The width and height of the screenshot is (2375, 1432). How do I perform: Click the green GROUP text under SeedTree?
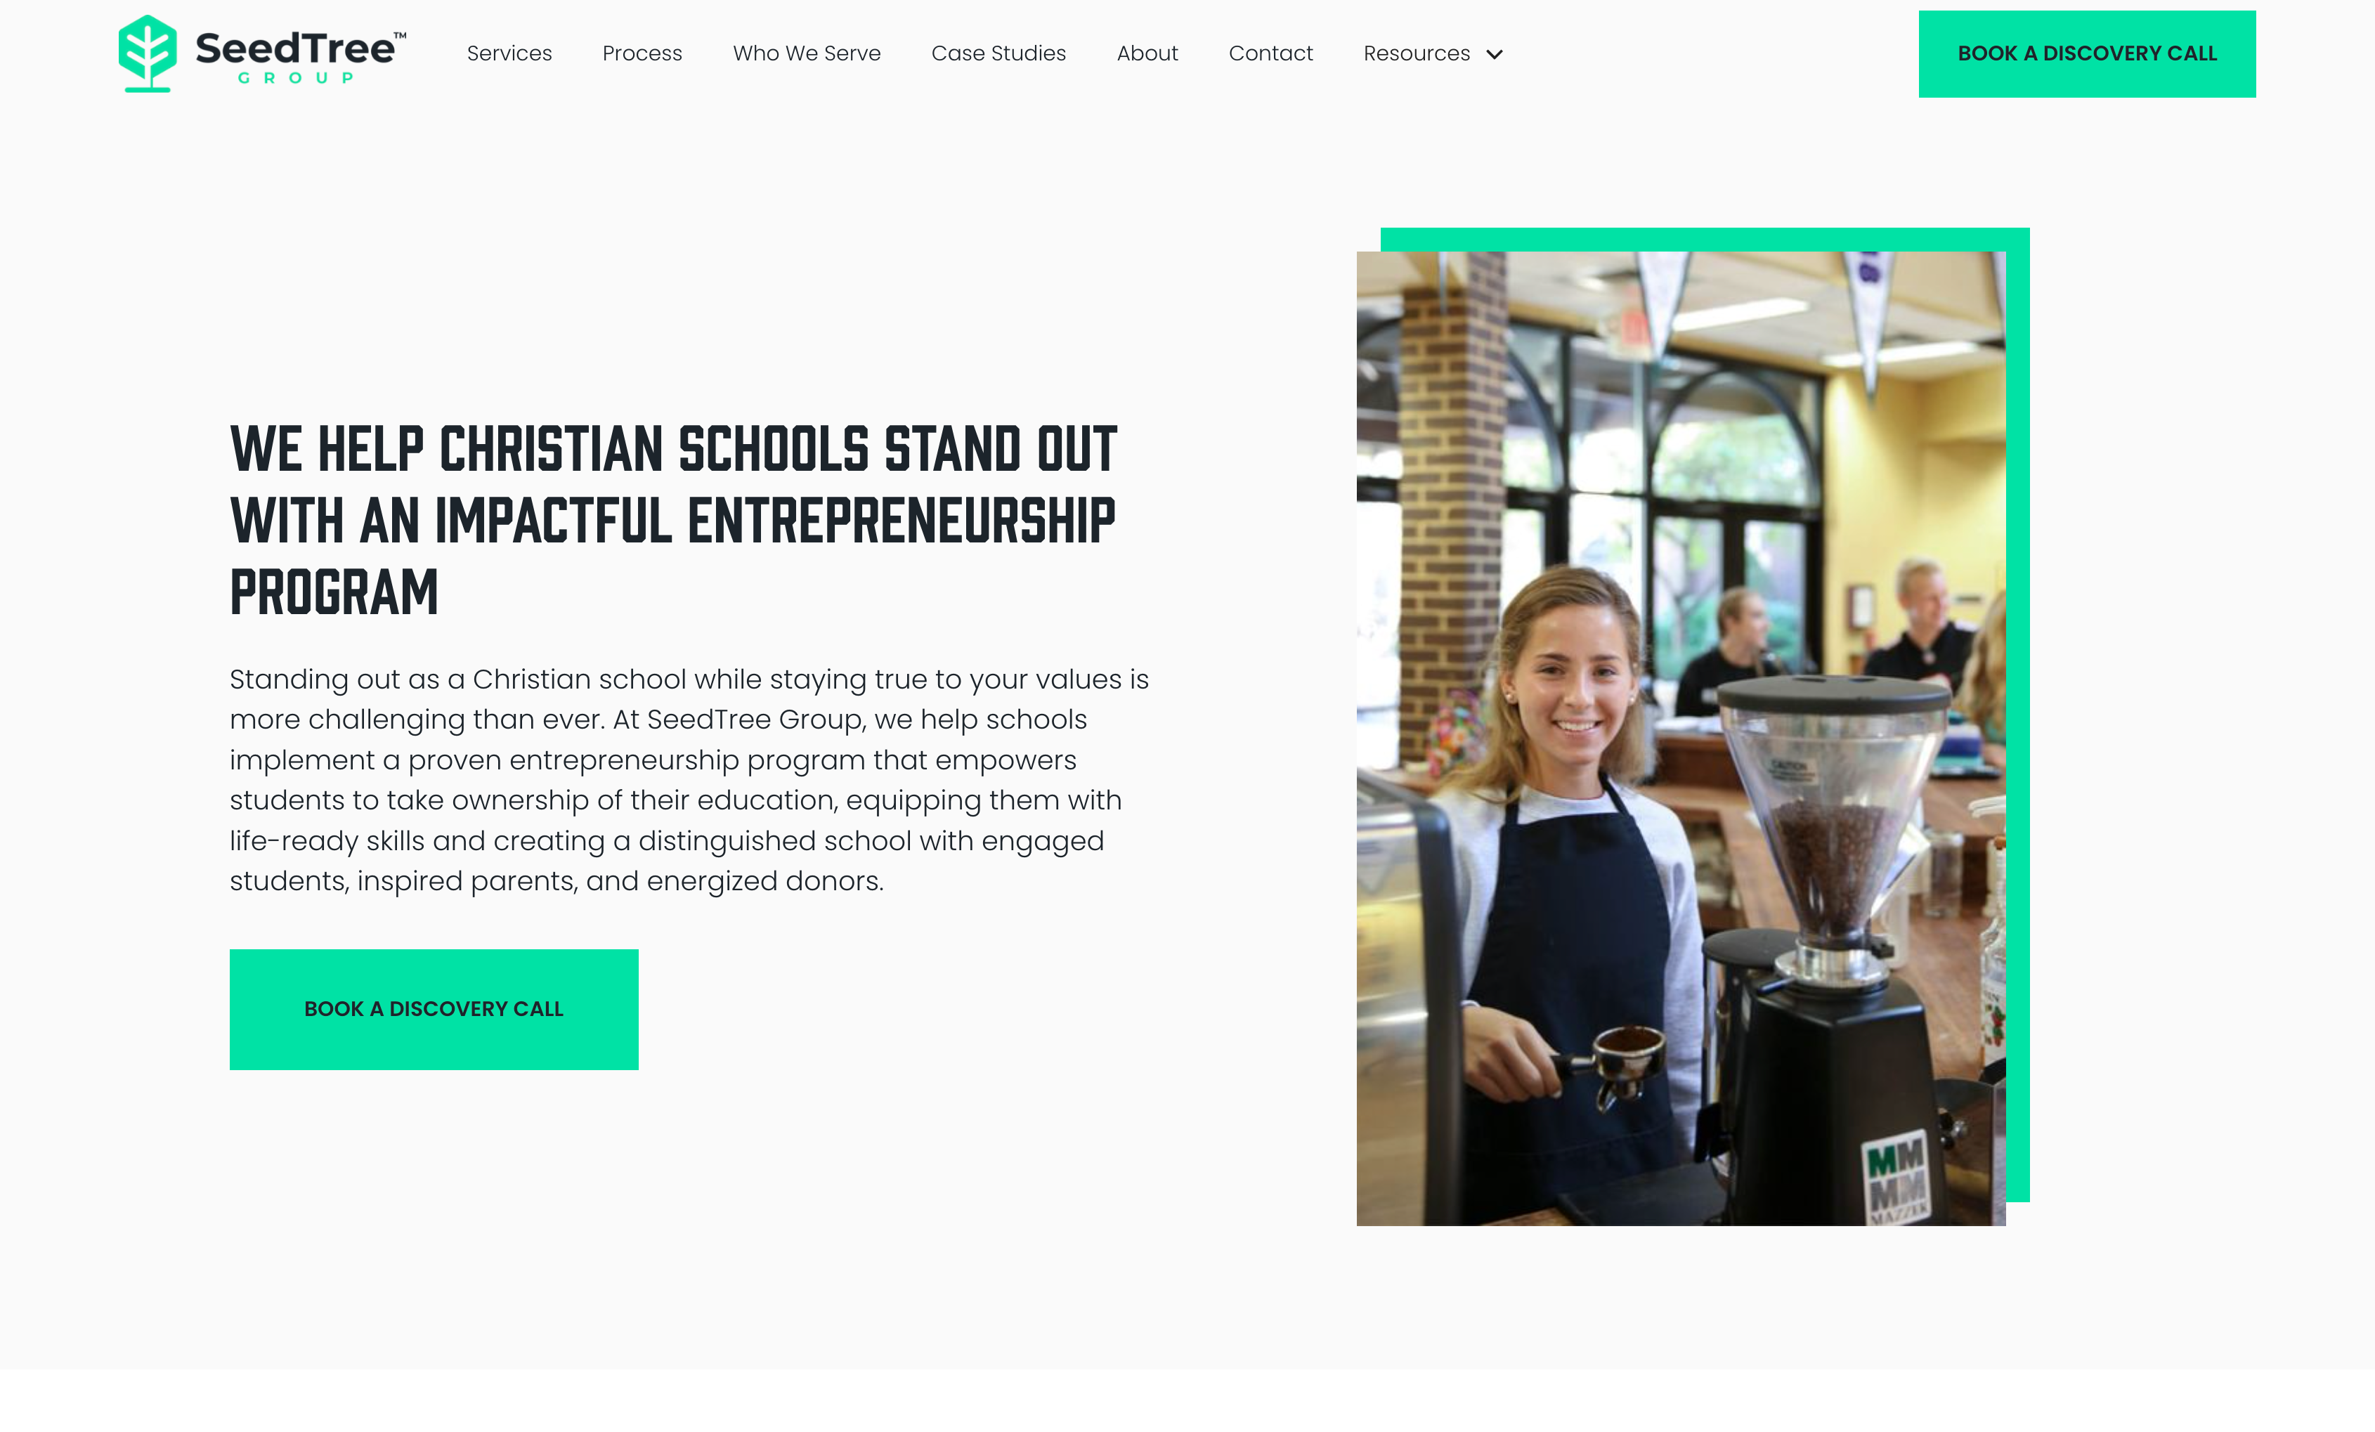point(296,78)
